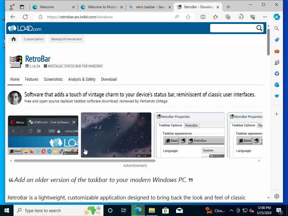Focus the LO4D site search box
Screen dimensions: 288x216
point(233,28)
